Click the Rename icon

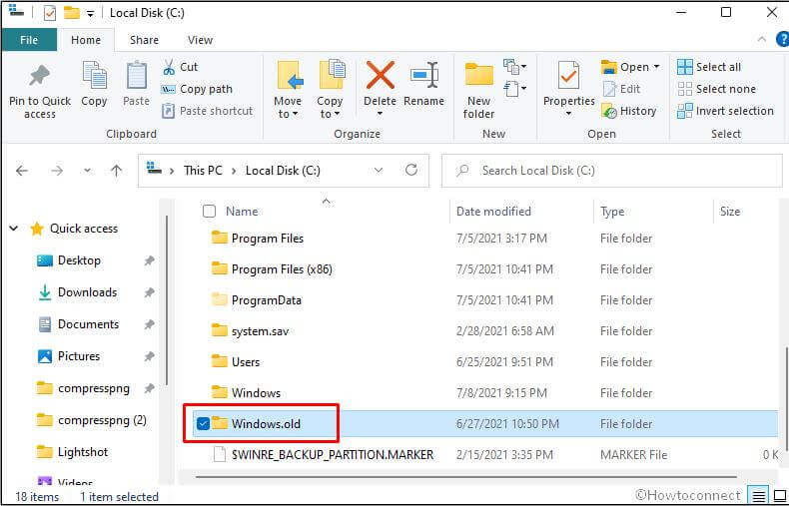424,77
